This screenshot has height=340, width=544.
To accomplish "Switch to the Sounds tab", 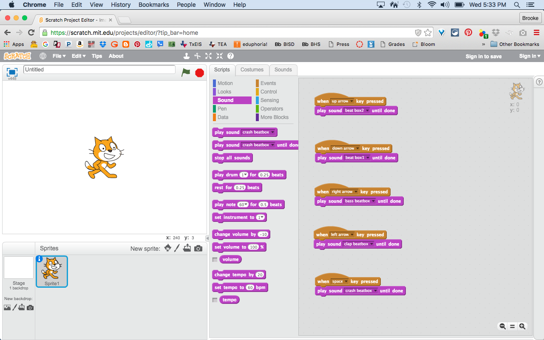I will (x=283, y=70).
